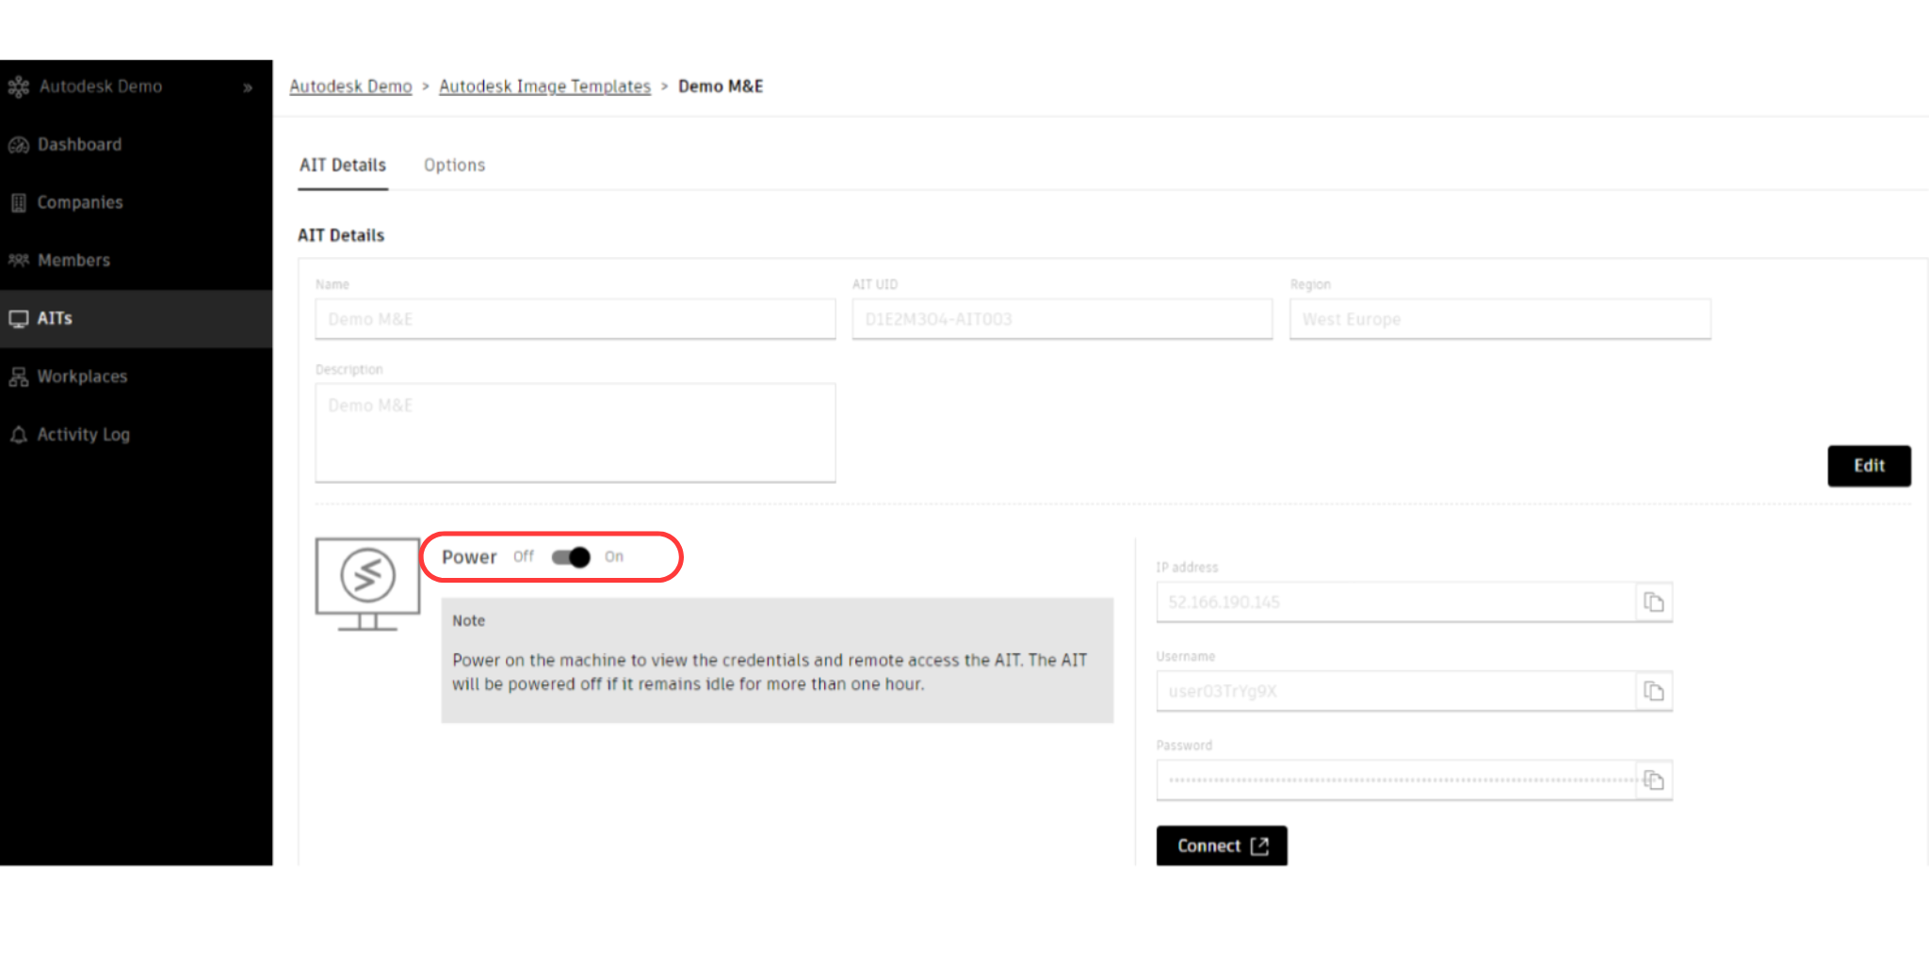Click the Dashboard gauge icon

coord(18,145)
